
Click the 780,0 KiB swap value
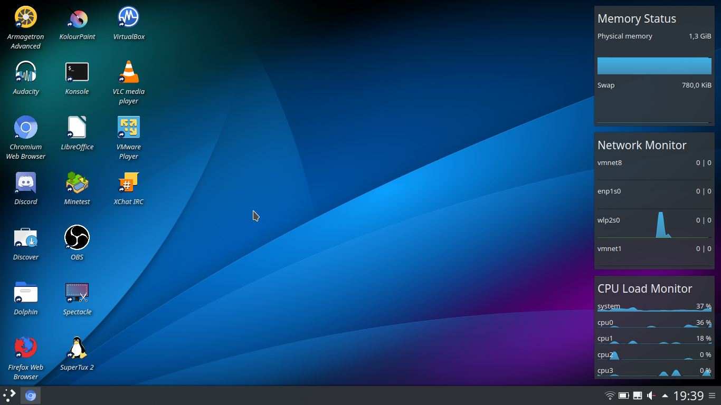point(697,85)
